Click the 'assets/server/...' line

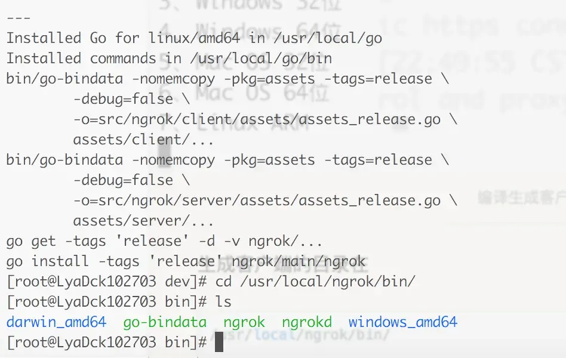(x=143, y=221)
